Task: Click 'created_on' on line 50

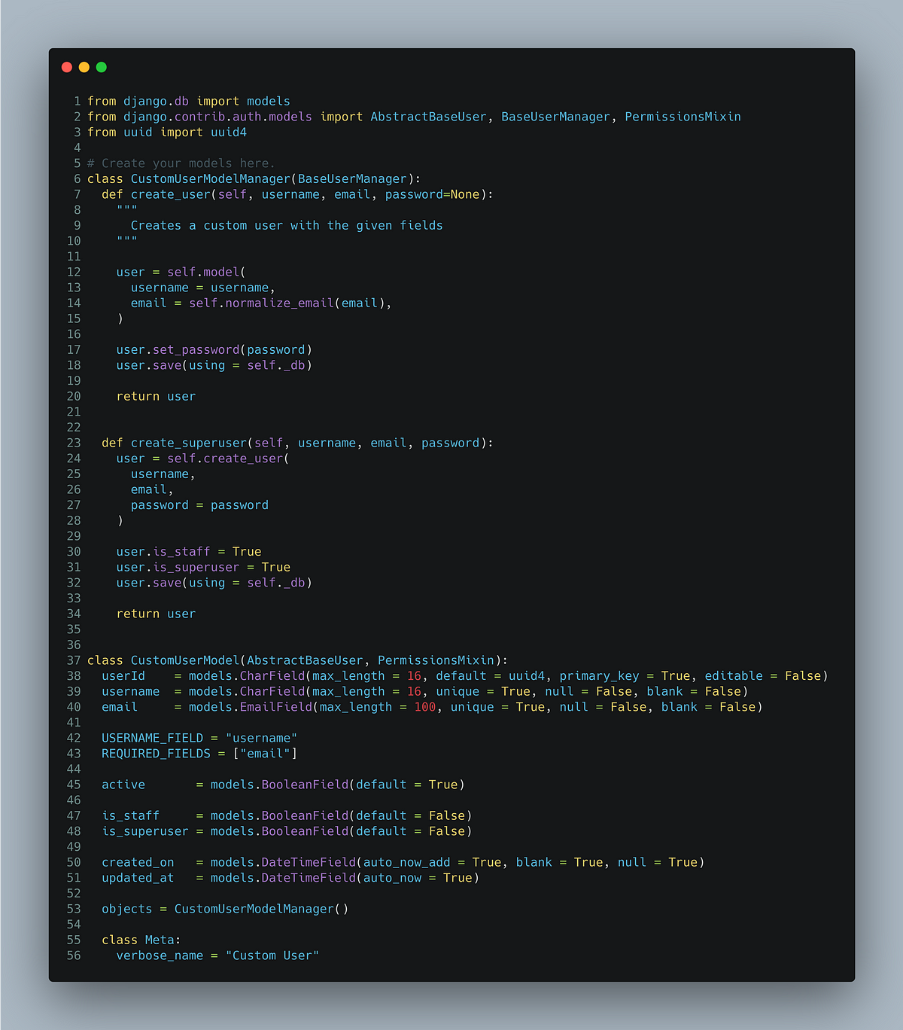Action: 138,863
